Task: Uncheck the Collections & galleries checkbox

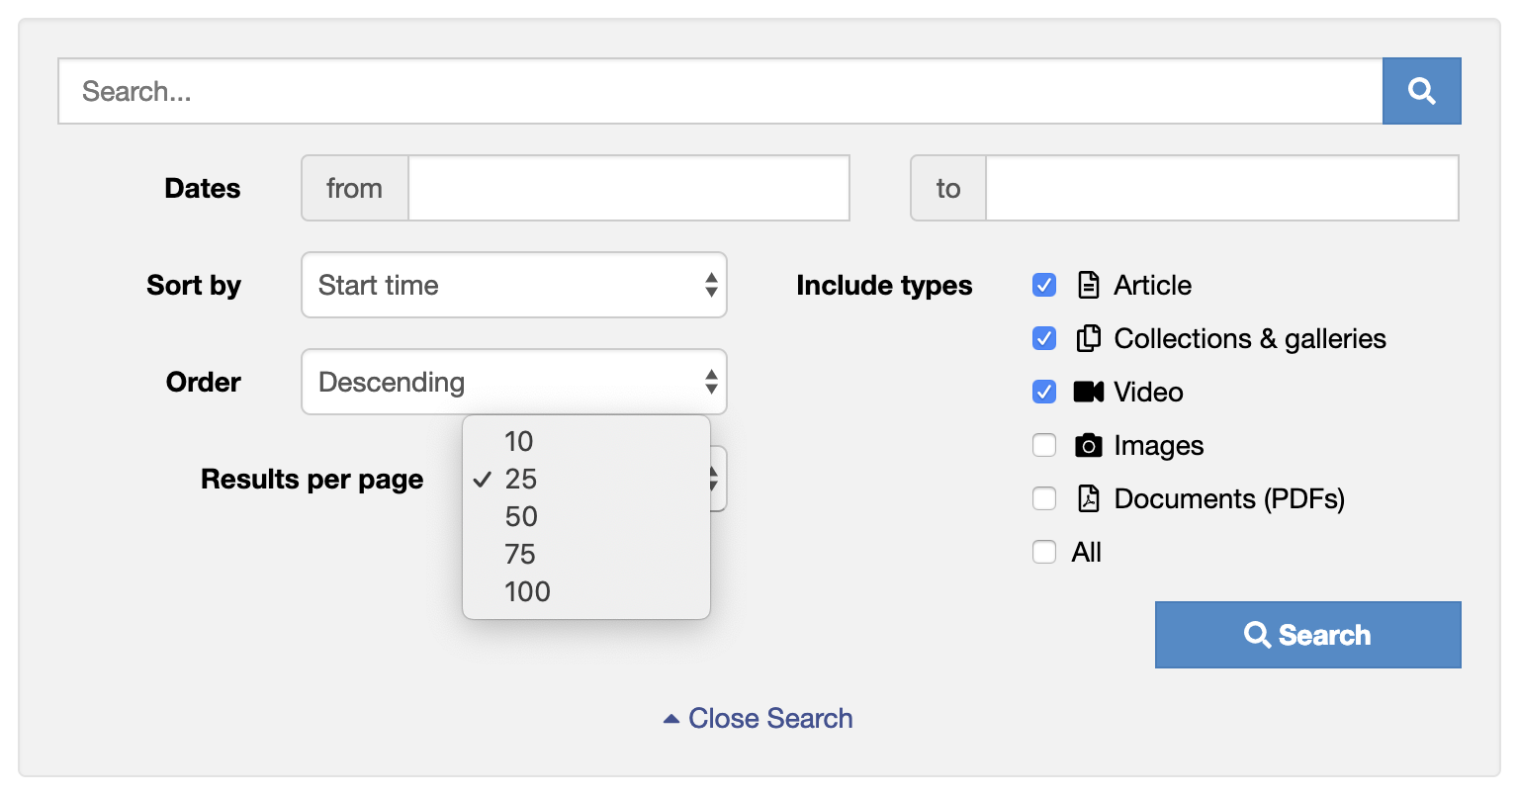Action: (1044, 338)
